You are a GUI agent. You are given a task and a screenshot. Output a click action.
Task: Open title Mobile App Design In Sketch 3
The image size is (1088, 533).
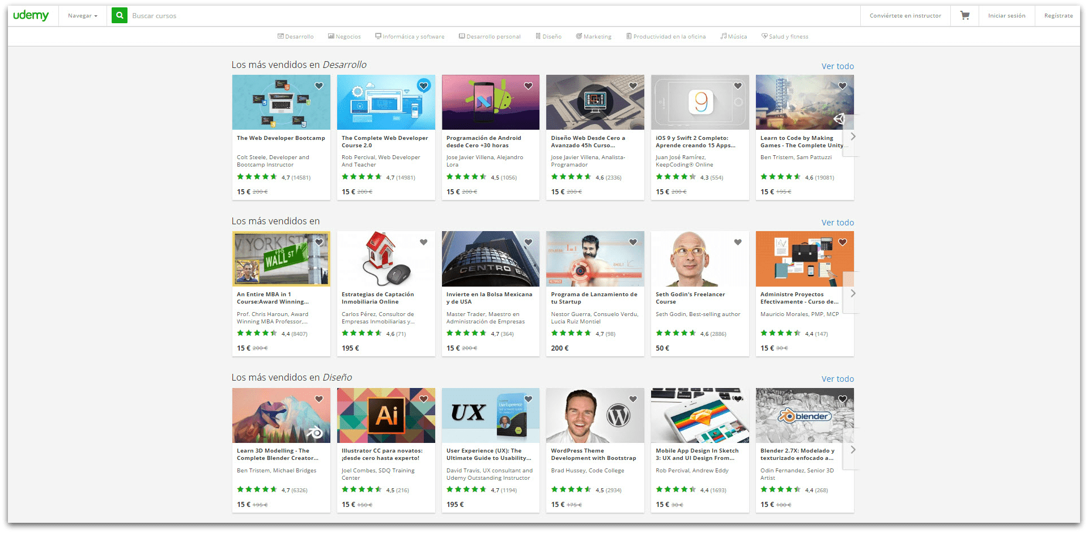(697, 454)
